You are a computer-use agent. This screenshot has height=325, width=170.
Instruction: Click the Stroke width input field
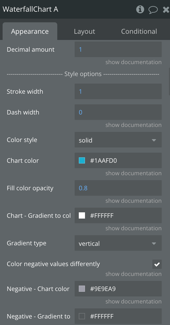[x=118, y=91]
